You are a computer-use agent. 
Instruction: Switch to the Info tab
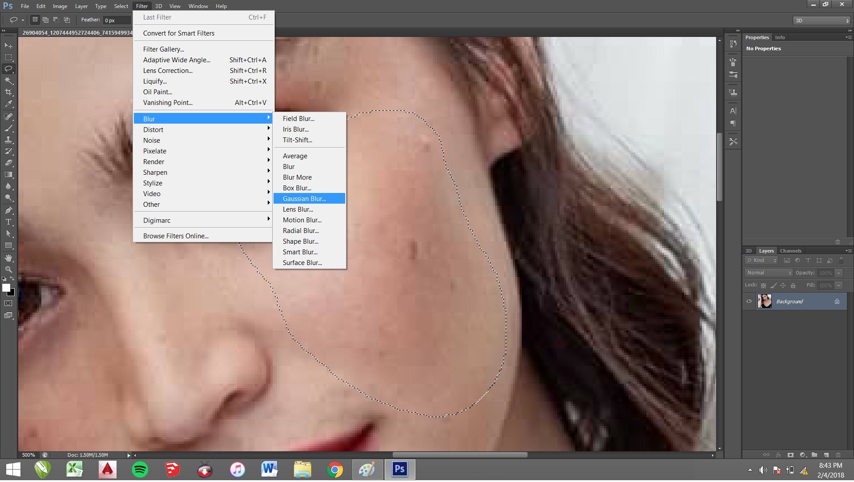[x=780, y=37]
